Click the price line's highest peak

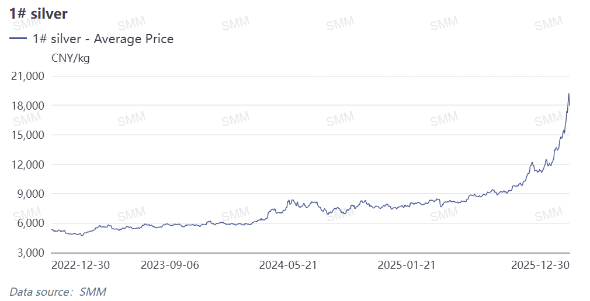point(569,94)
